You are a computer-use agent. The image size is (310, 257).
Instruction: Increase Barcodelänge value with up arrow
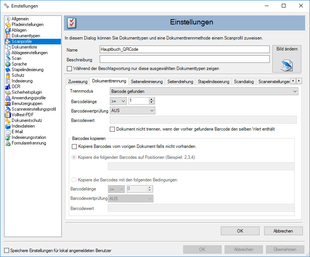(152, 99)
